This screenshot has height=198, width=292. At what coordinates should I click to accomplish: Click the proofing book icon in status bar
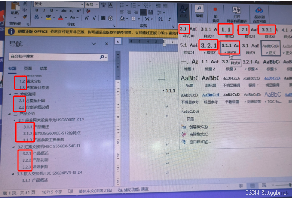[x=70, y=191]
